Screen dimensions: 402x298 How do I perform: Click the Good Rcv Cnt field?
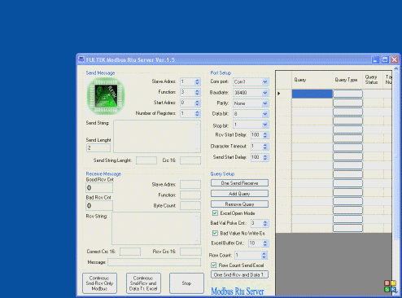(x=99, y=188)
